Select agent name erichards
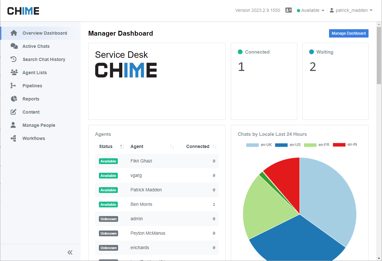Image resolution: width=382 pixels, height=261 pixels. point(140,248)
